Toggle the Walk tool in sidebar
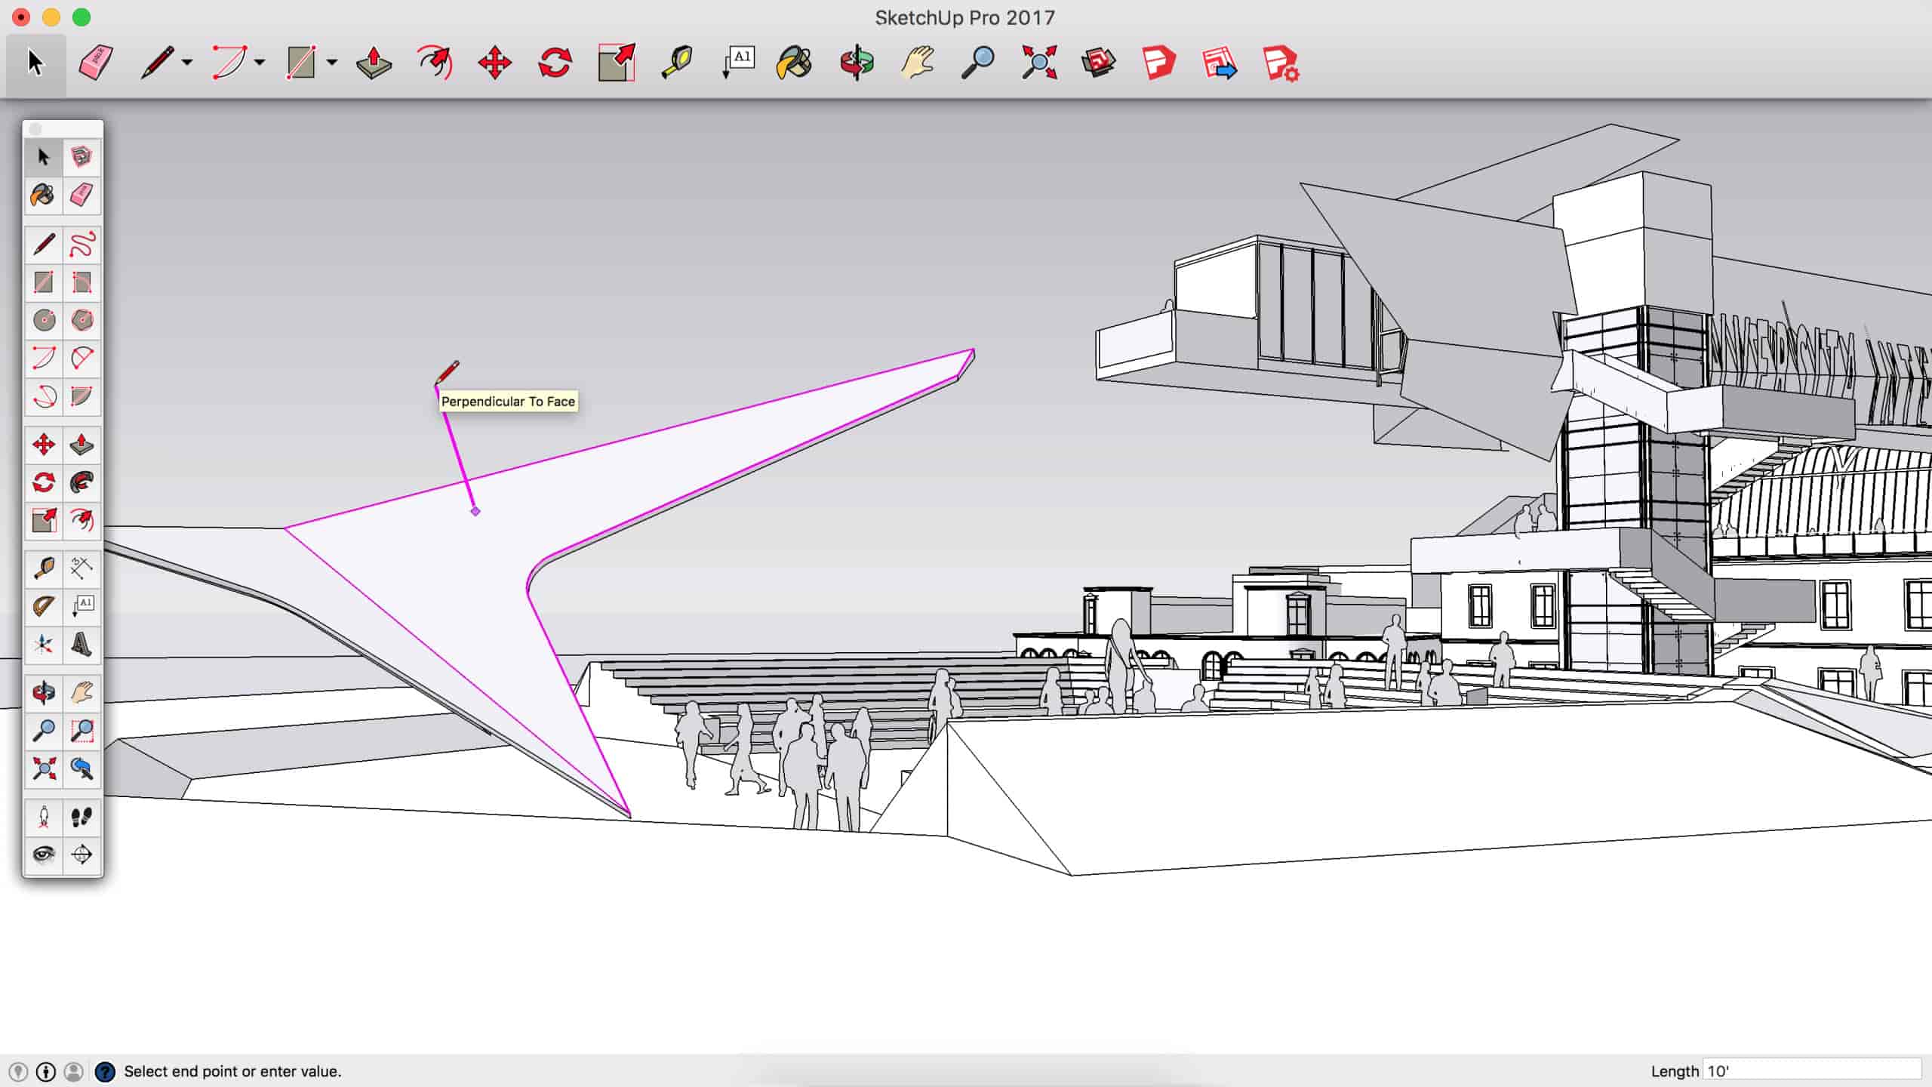The width and height of the screenshot is (1932, 1087). (x=81, y=816)
